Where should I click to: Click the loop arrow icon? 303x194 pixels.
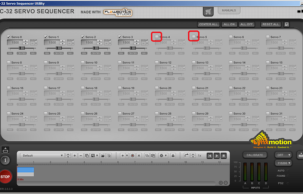[186, 156]
